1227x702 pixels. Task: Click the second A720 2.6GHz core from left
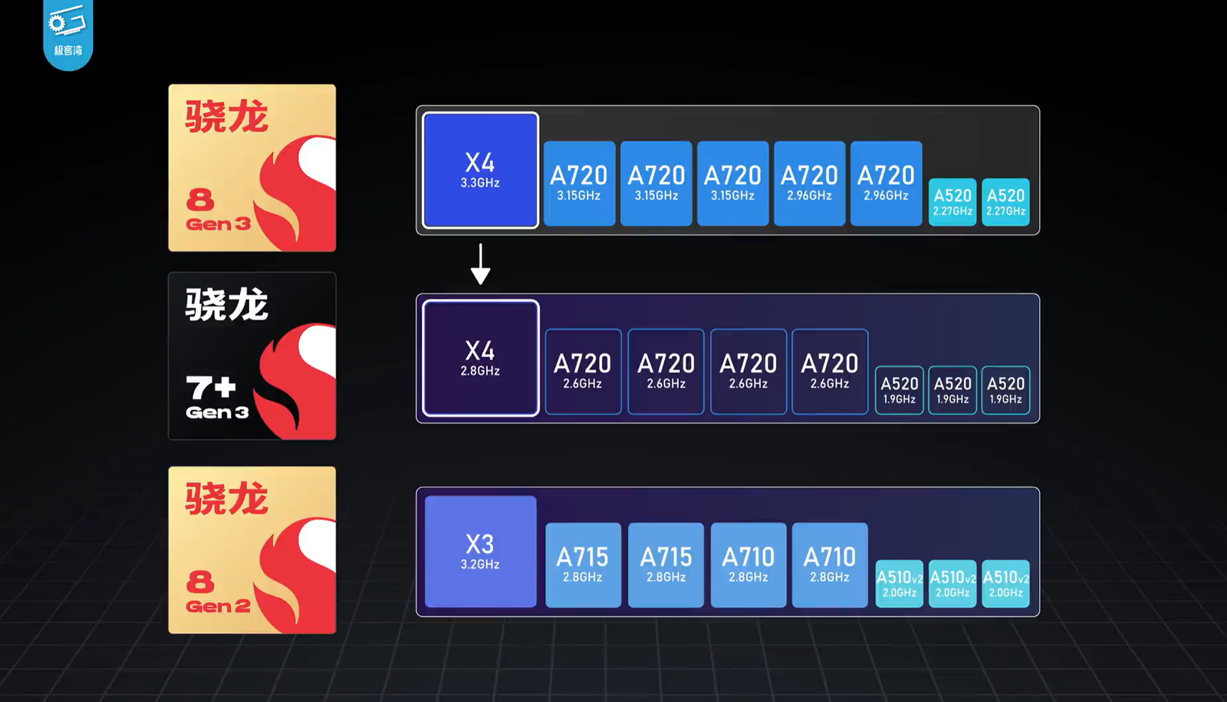pos(666,372)
